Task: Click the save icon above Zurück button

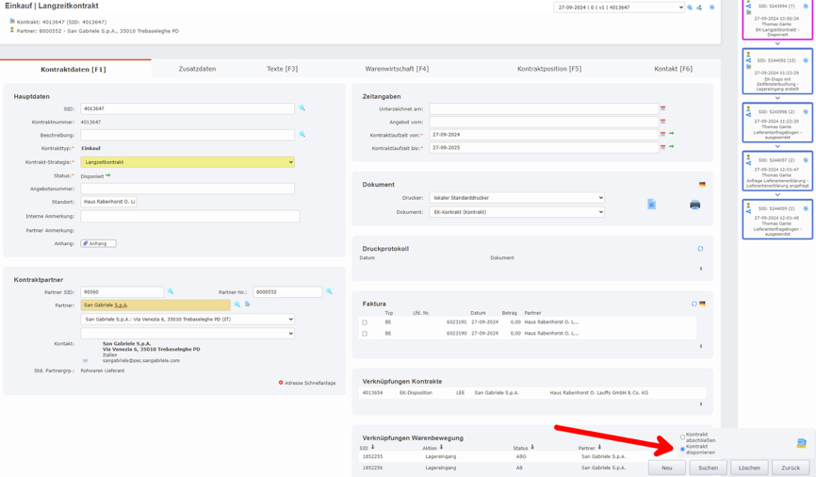Action: 801,443
